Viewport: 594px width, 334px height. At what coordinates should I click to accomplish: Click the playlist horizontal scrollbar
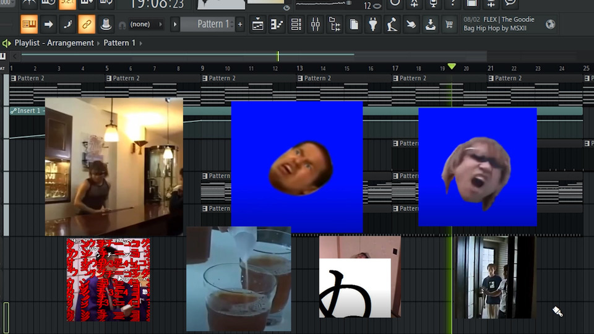[x=186, y=56]
